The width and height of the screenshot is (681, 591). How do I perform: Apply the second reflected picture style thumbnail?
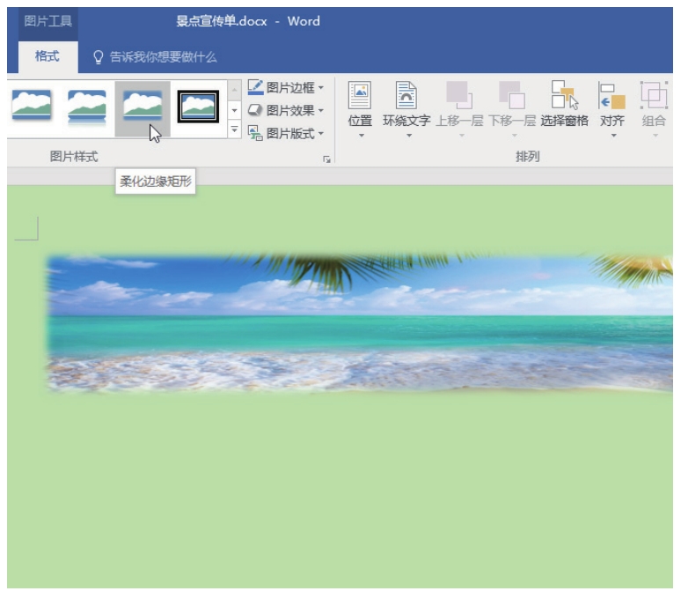87,107
